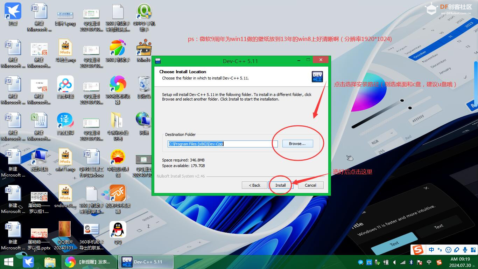Open the emoji smiley on Sogou bar

[448, 250]
